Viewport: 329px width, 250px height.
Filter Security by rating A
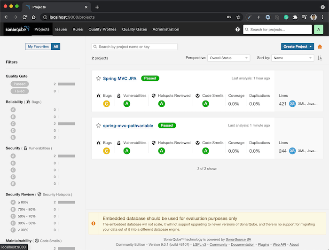[13, 156]
